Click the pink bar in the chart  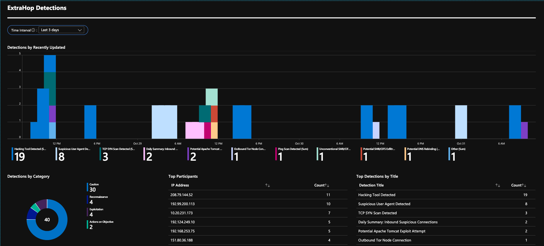(194, 130)
